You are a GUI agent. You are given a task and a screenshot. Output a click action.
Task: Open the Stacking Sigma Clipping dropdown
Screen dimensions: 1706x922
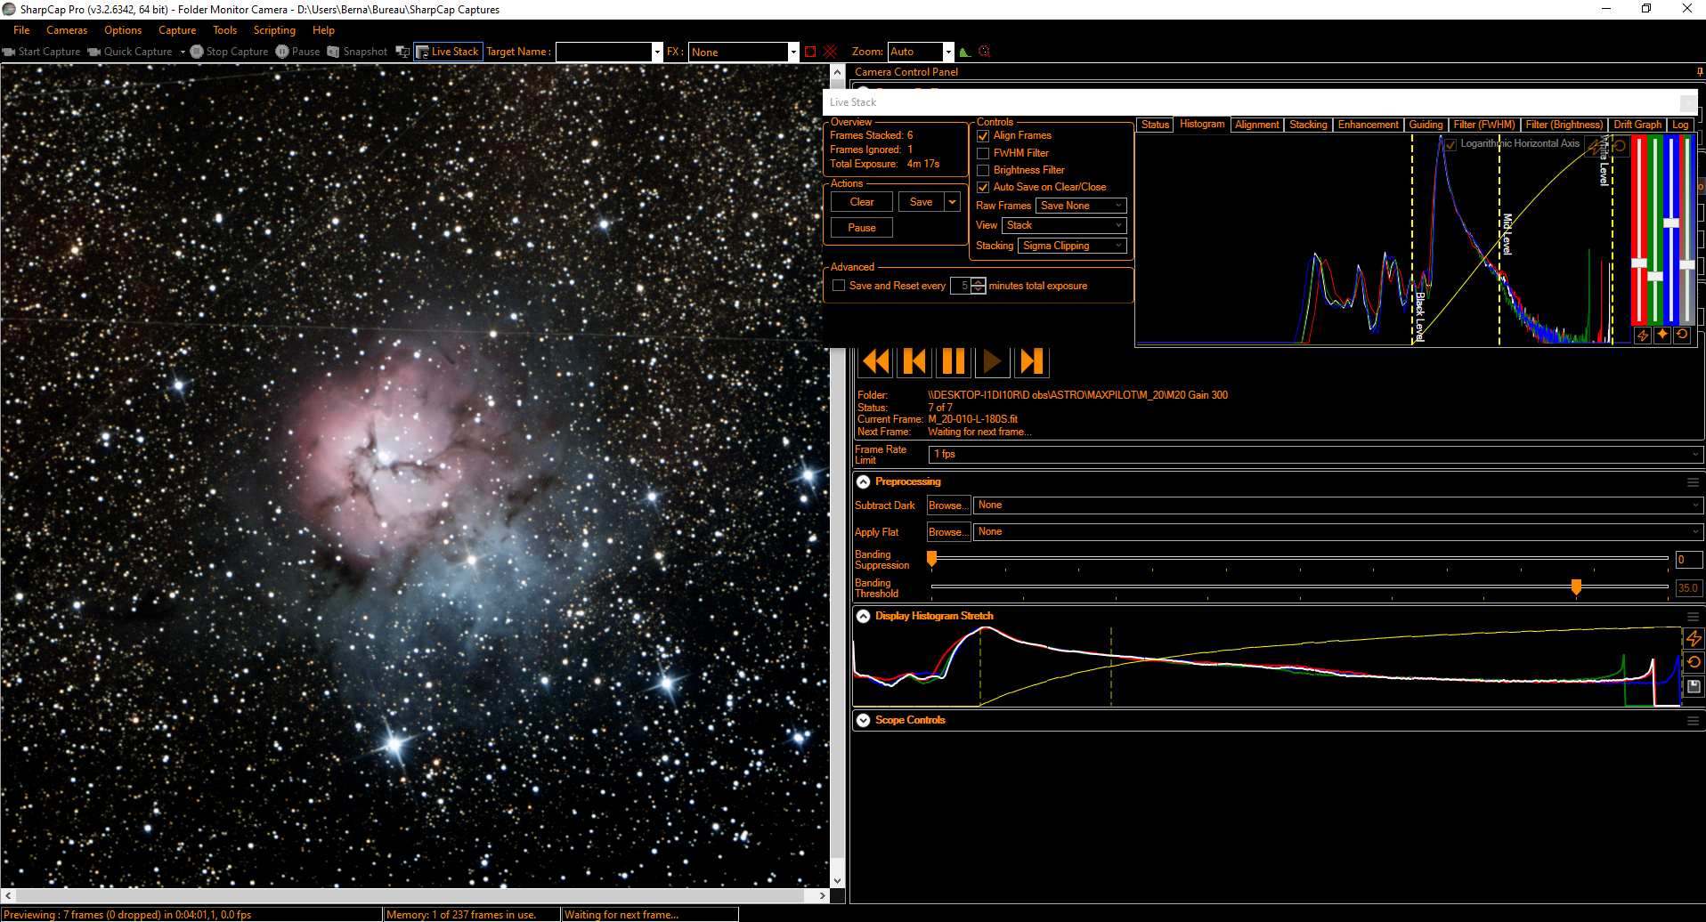tap(1072, 246)
